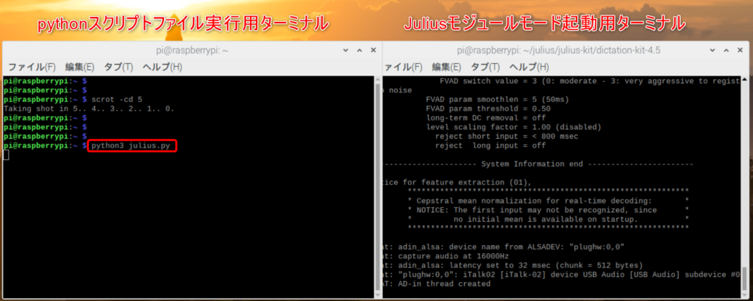Image resolution: width=753 pixels, height=301 pixels.
Task: Click 'Cepstral mean normalization for real-time decoding' line
Action: point(534,201)
